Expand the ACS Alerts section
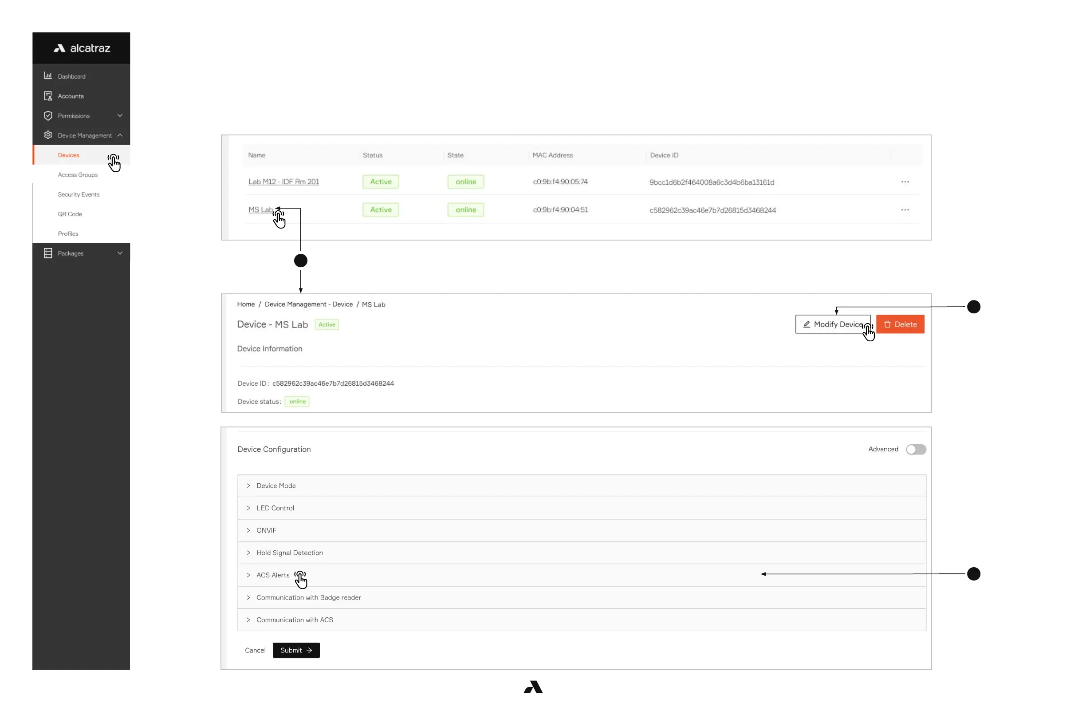The width and height of the screenshot is (1086, 703). click(272, 575)
